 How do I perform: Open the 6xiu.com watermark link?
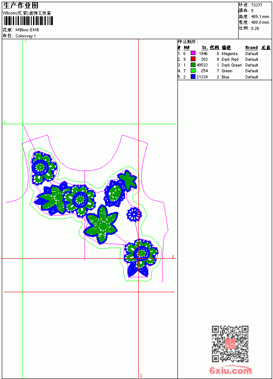point(230,370)
